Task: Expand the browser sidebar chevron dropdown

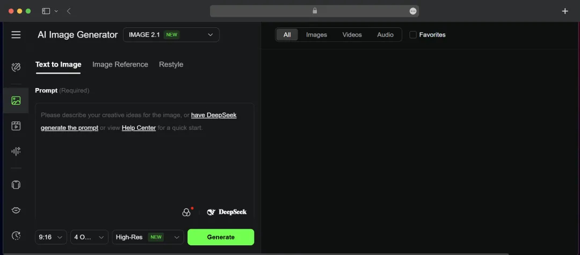Action: click(x=56, y=11)
